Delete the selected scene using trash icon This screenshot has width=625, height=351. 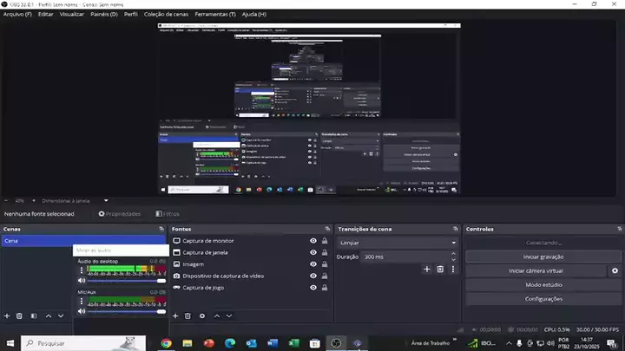(x=20, y=316)
